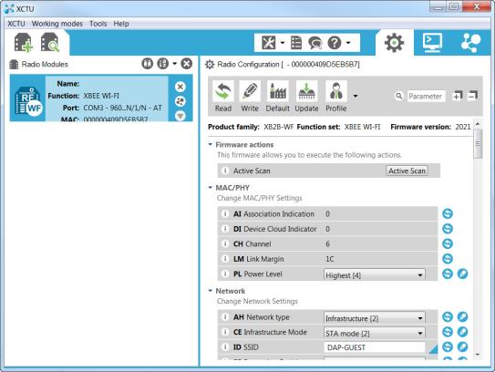This screenshot has height=372, width=495.
Task: Click the parameter search magnifier icon
Action: tap(399, 96)
